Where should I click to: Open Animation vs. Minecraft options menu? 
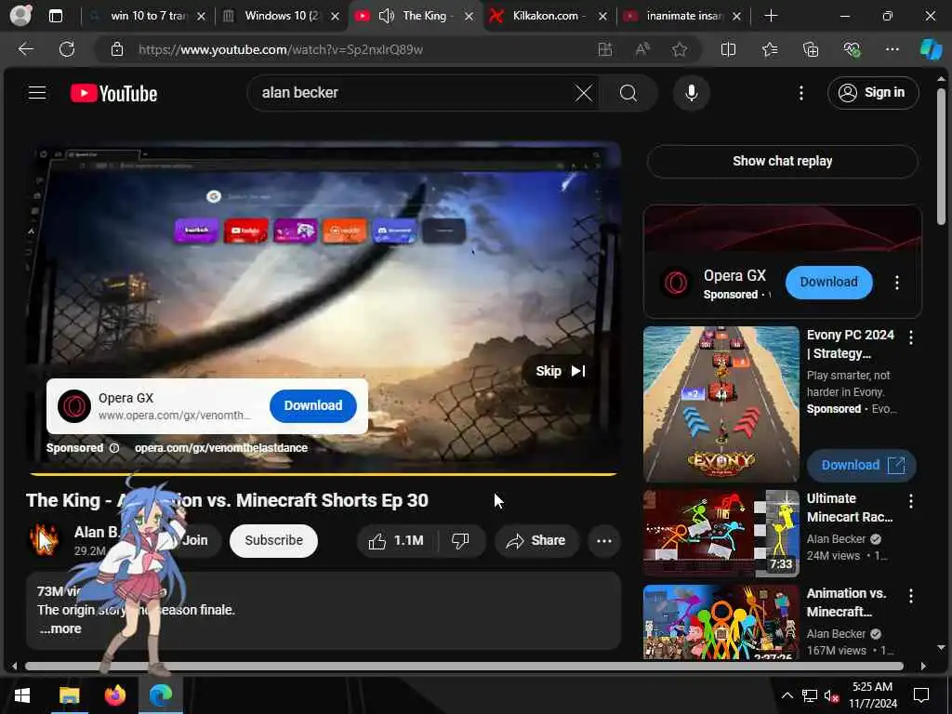pyautogui.click(x=911, y=596)
